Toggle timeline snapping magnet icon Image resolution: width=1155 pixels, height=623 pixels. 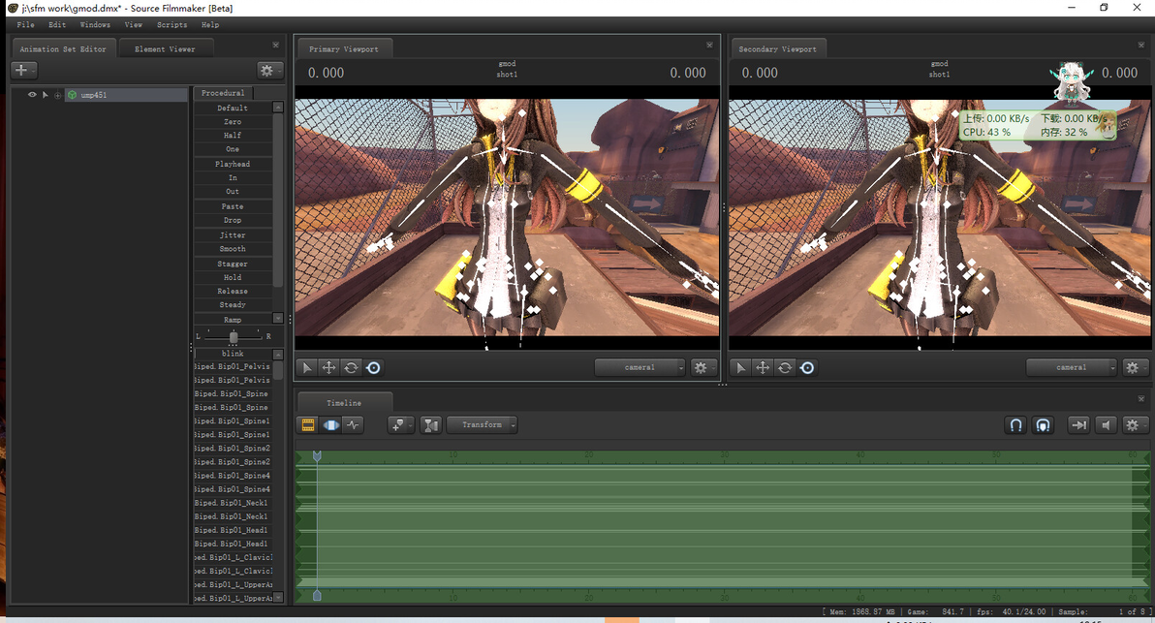click(1015, 424)
